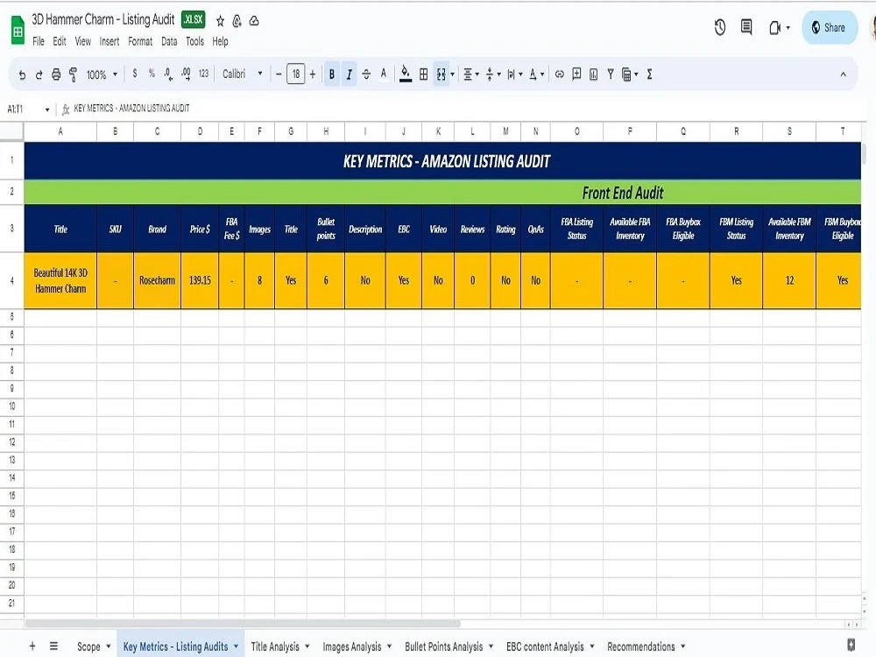This screenshot has height=657, width=876.
Task: Switch to the Scope sheet tab
Action: 88,647
